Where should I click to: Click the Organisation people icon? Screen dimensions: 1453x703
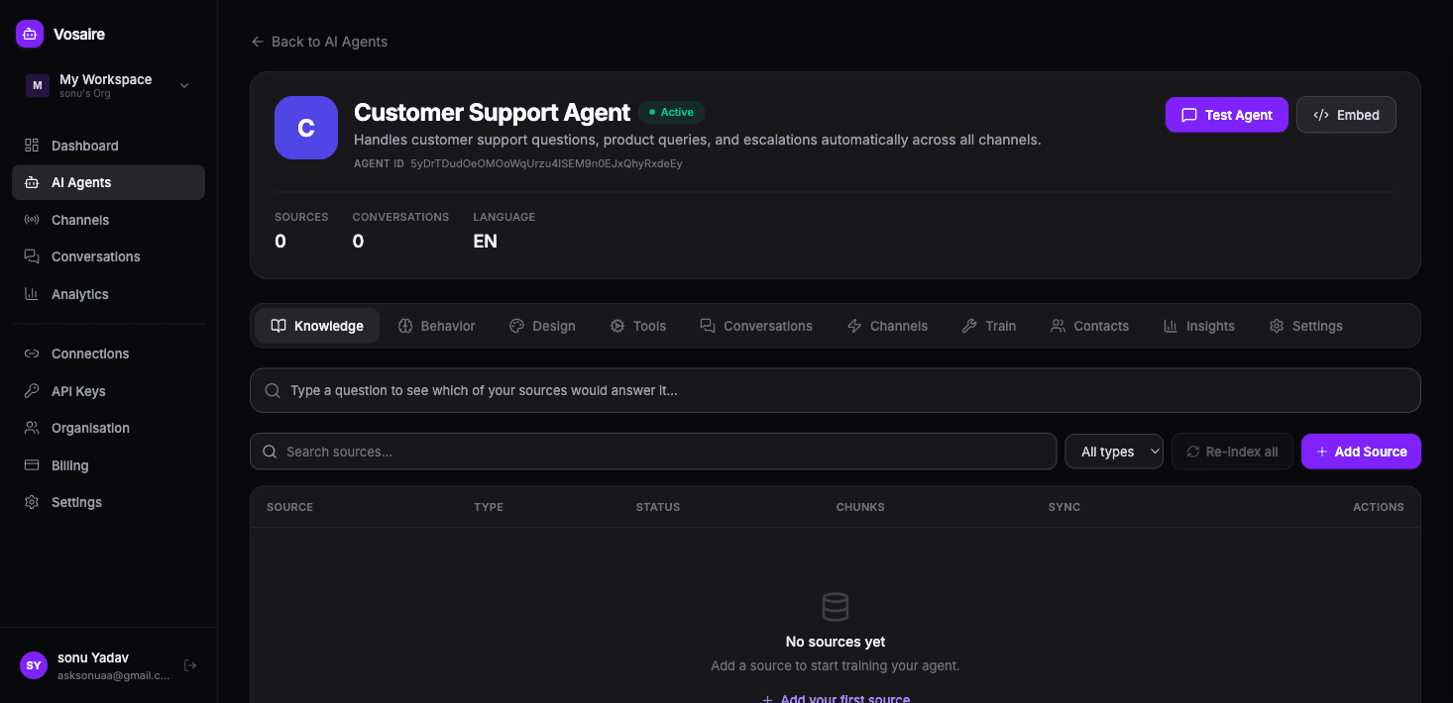[x=32, y=428]
